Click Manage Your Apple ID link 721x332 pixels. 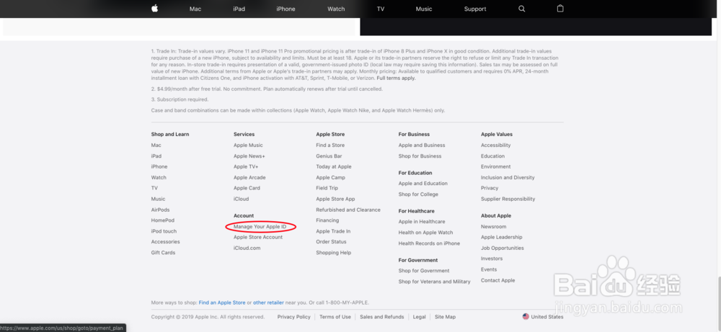[x=260, y=227]
